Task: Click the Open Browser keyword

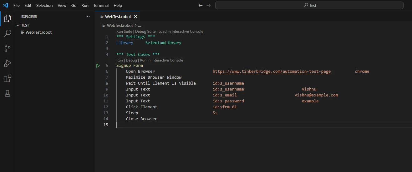Action: click(x=140, y=71)
